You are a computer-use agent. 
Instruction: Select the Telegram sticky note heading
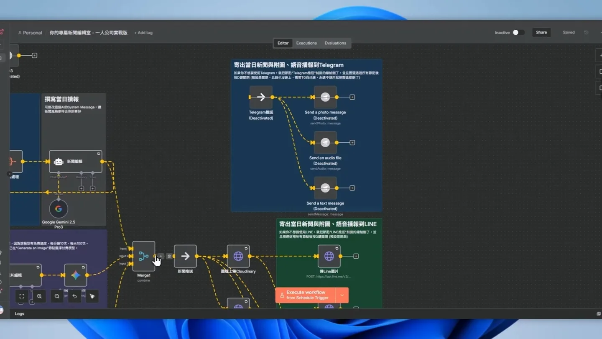(x=288, y=65)
